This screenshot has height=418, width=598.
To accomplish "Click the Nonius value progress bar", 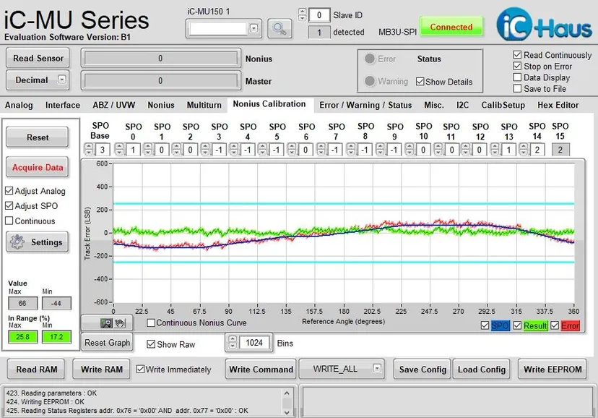I will [x=160, y=59].
